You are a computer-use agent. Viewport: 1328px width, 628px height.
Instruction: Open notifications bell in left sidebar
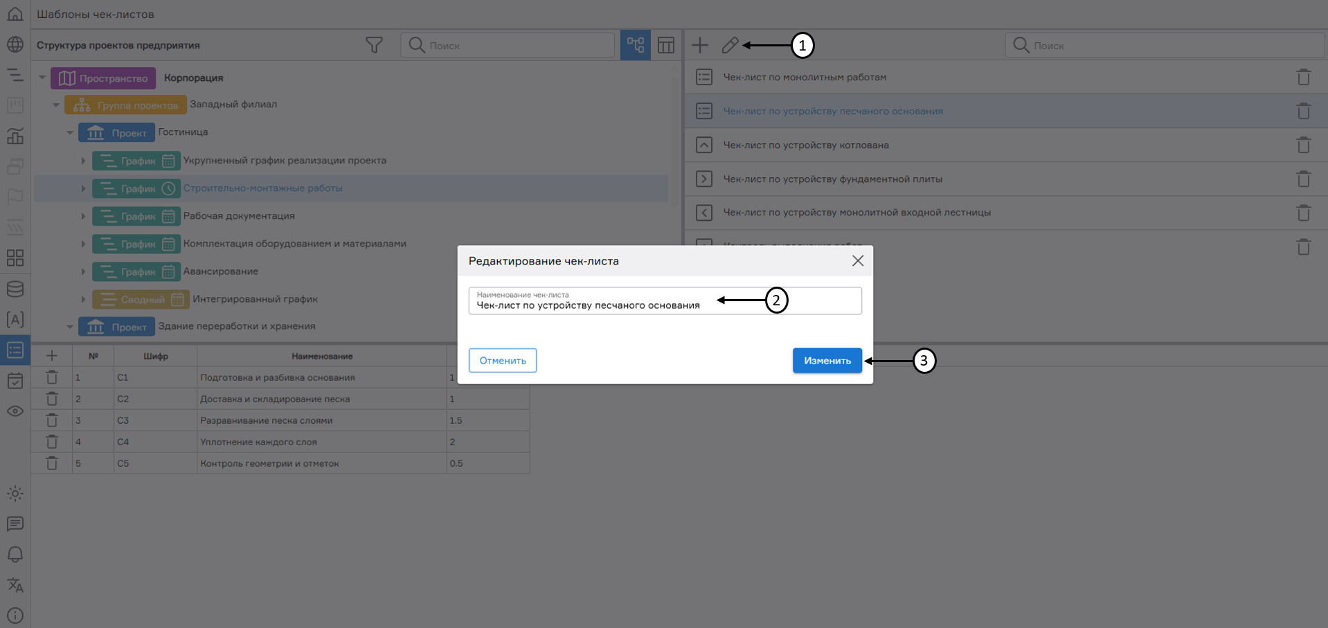pyautogui.click(x=15, y=555)
